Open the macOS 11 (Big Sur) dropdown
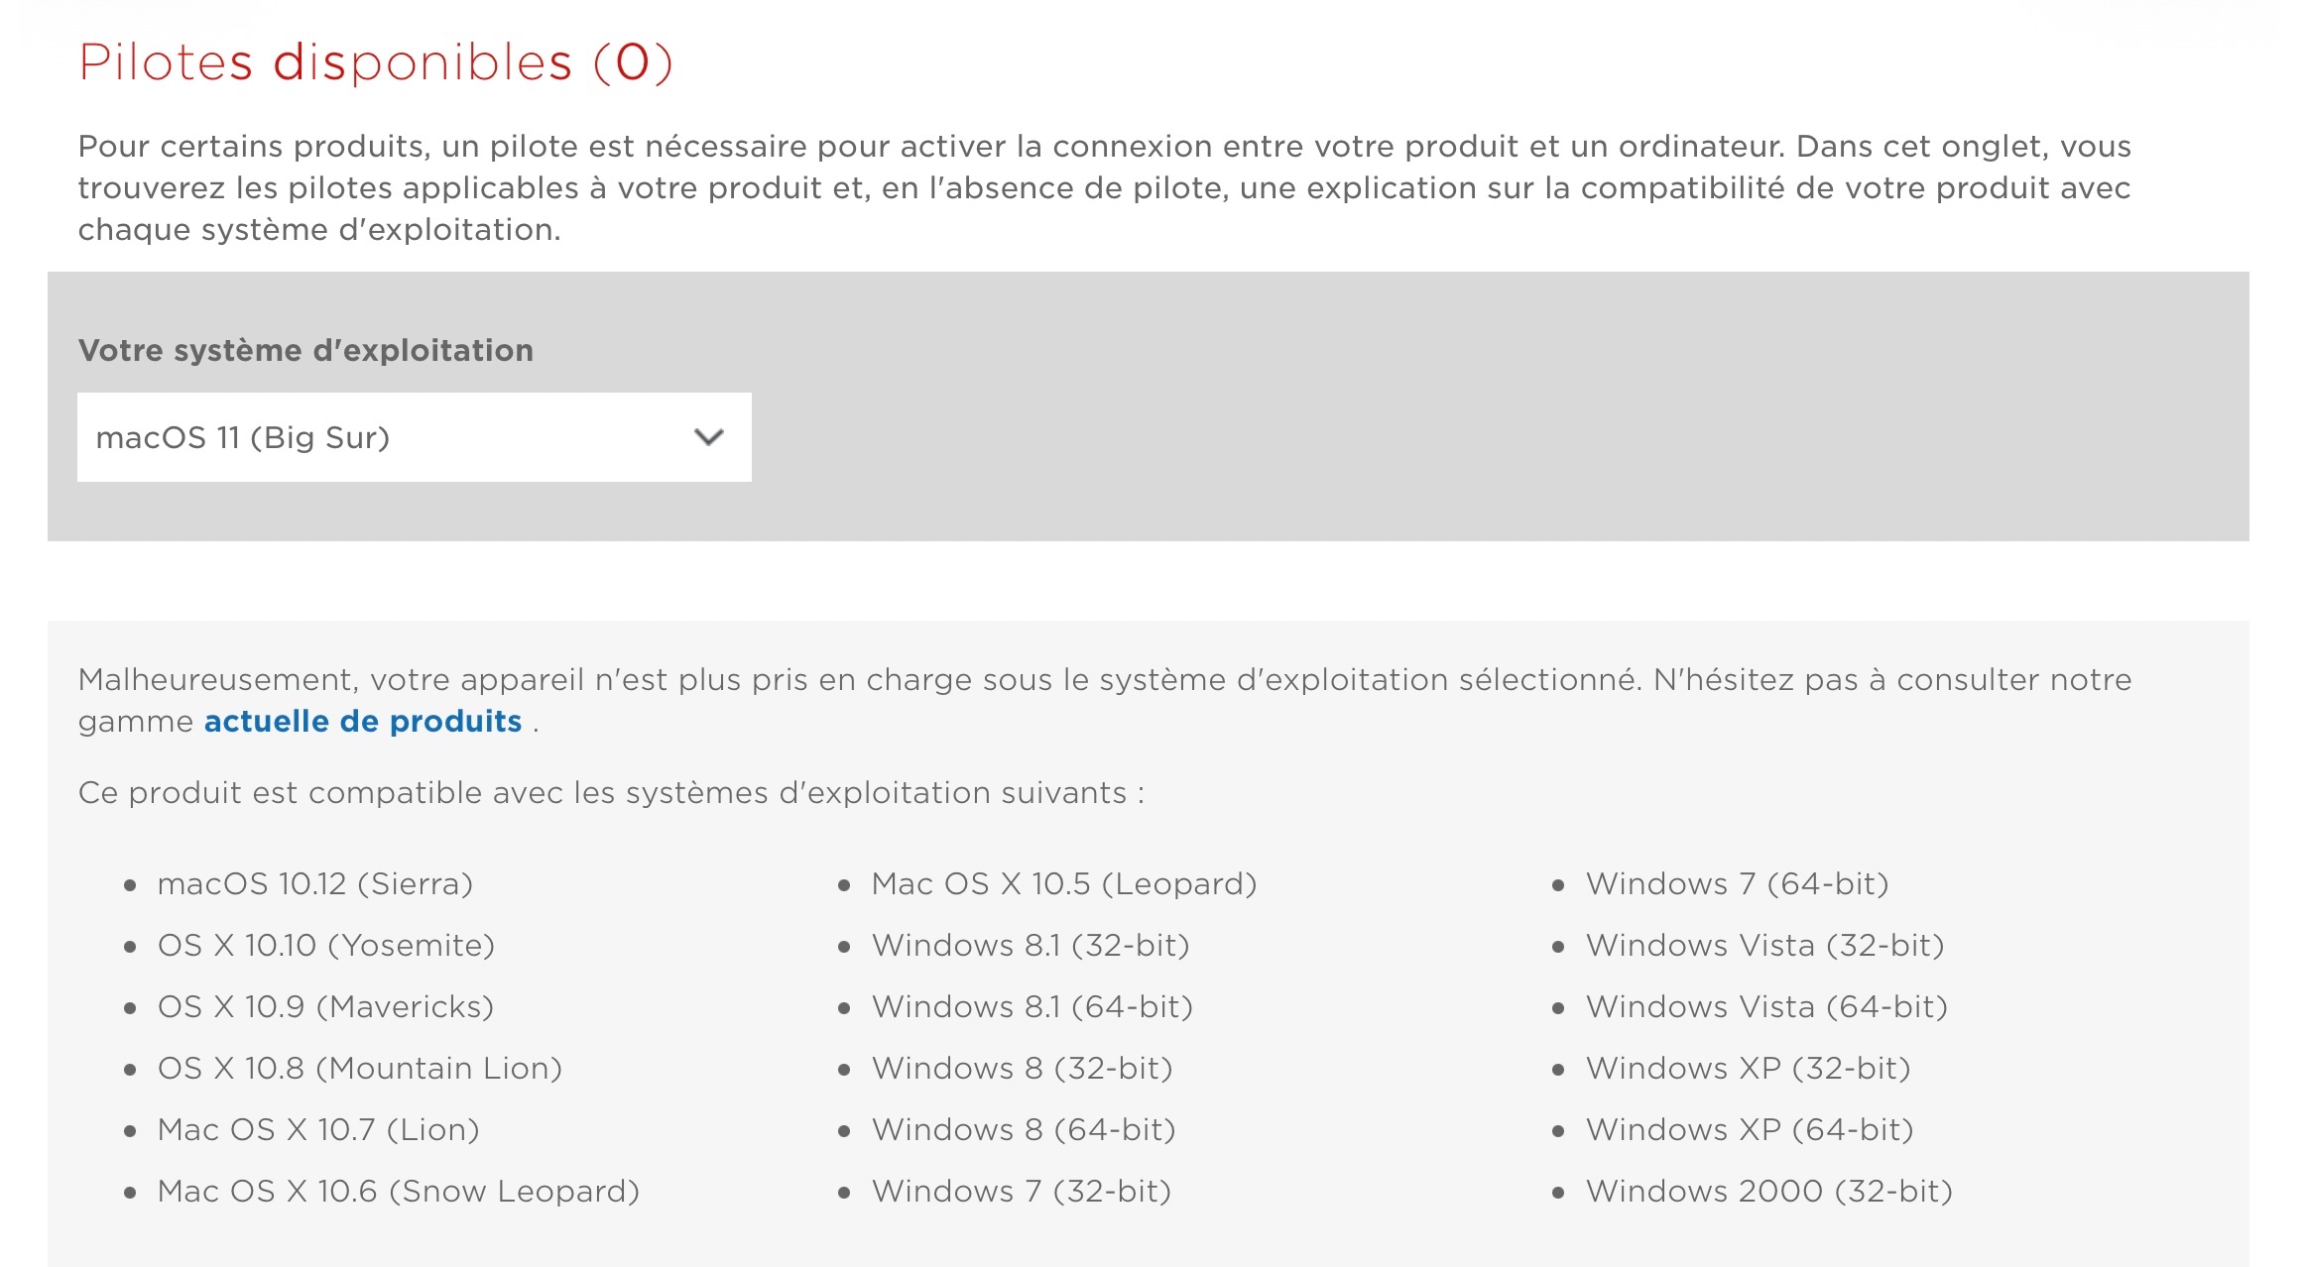Screen dimensions: 2307x1267 point(413,437)
